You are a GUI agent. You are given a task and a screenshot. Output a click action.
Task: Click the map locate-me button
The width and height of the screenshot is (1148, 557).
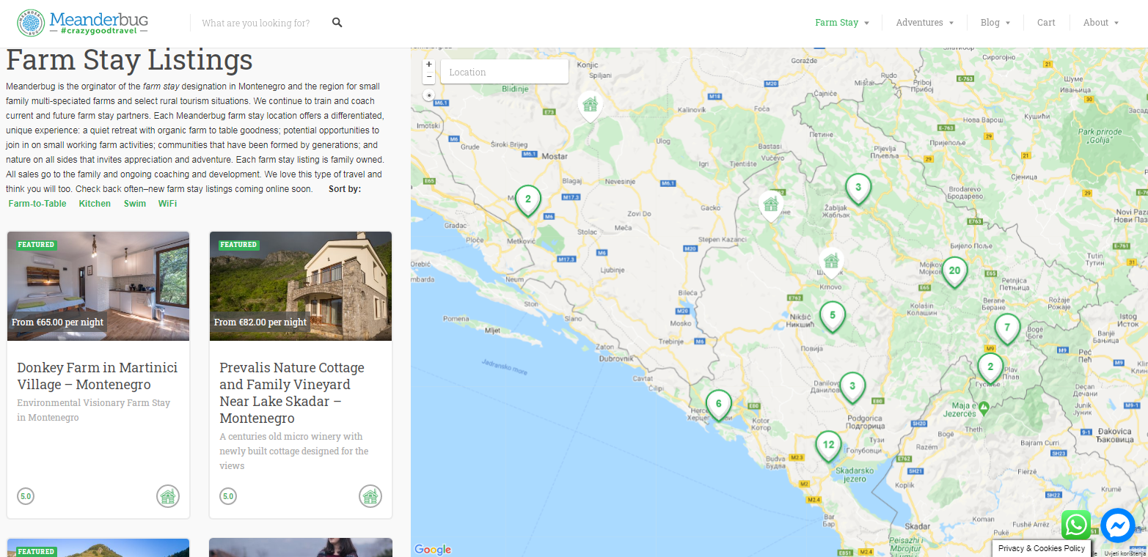coord(429,95)
